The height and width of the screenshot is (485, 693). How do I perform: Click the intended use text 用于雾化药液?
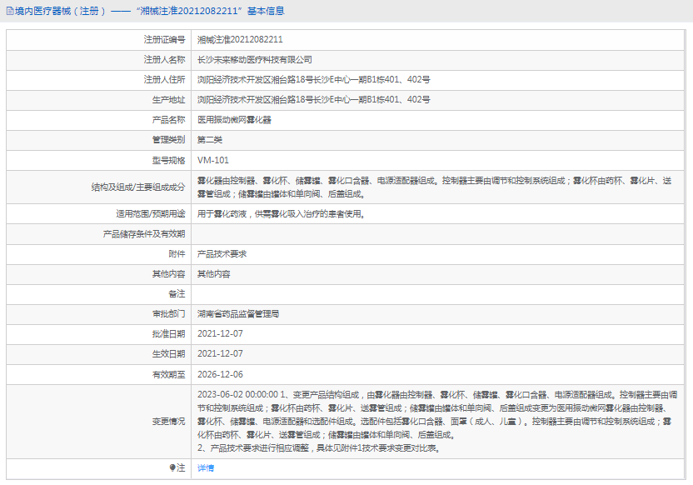coord(281,214)
